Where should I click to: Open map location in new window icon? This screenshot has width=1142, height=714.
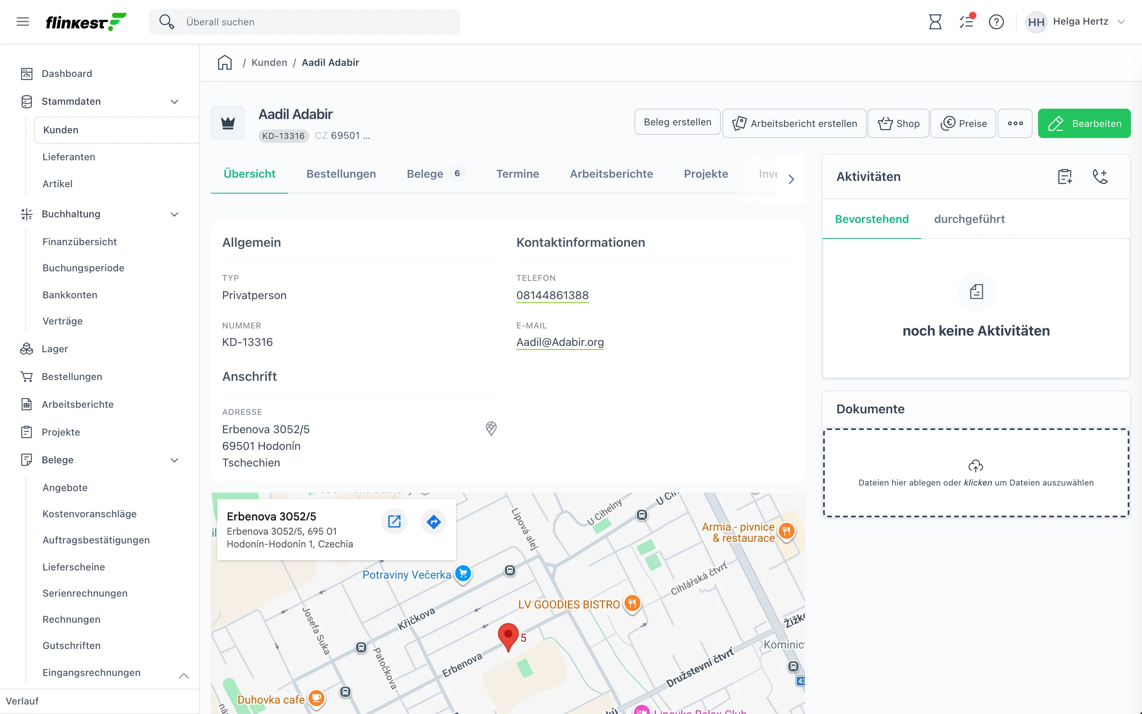click(x=394, y=521)
